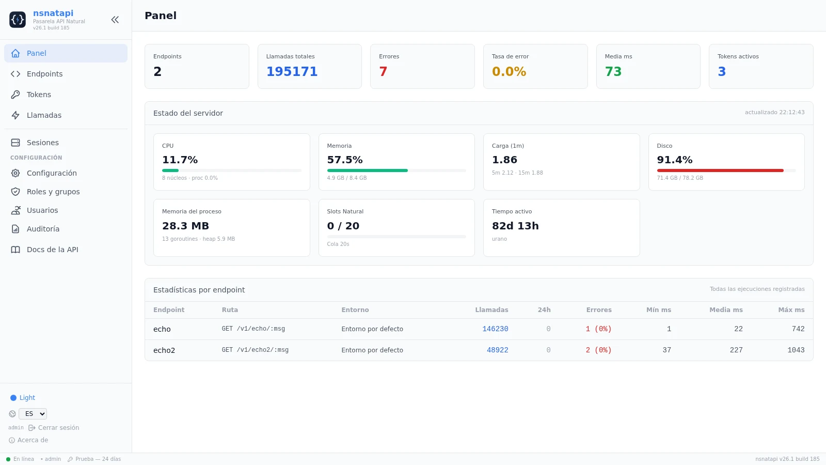This screenshot has width=826, height=465.
Task: Click the Cerrar sesión logout icon
Action: pos(32,428)
